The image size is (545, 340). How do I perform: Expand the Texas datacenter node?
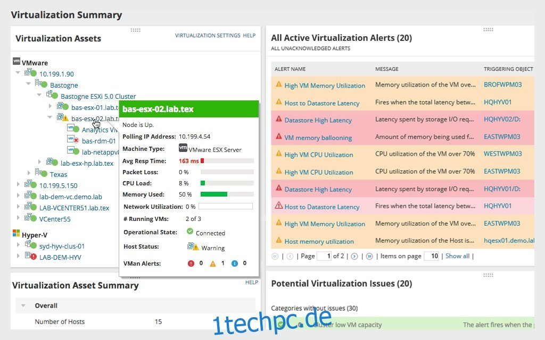(29, 173)
